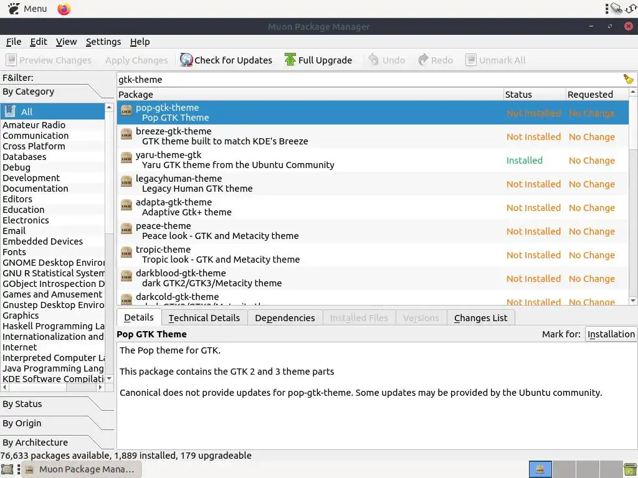Viewport: 638px width, 478px height.
Task: Open the Mark for Installation dropdown
Action: click(611, 334)
